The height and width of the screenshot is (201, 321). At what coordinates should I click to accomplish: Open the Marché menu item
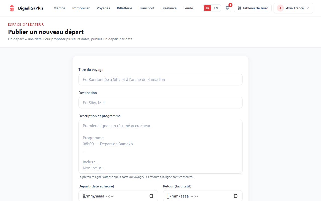click(59, 8)
